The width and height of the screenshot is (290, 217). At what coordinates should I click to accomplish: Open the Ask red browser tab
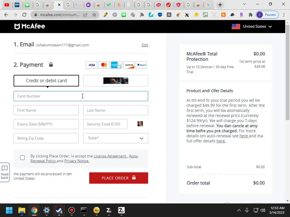[159, 5]
